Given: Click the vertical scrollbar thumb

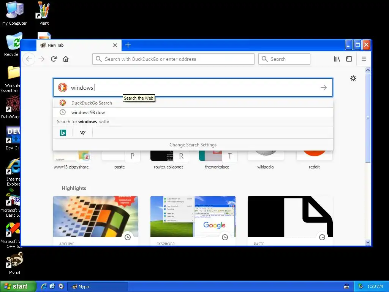Looking at the screenshot, I should pyautogui.click(x=368, y=118).
